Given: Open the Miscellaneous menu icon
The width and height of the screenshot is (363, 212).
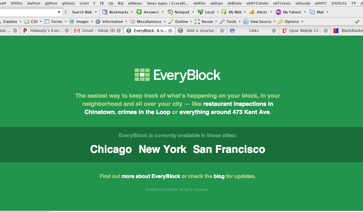Looking at the screenshot, I should (132, 22).
